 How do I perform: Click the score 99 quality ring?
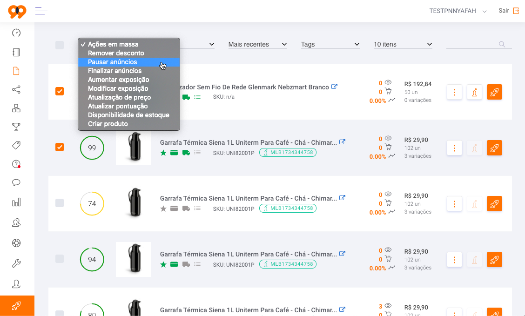coord(92,148)
